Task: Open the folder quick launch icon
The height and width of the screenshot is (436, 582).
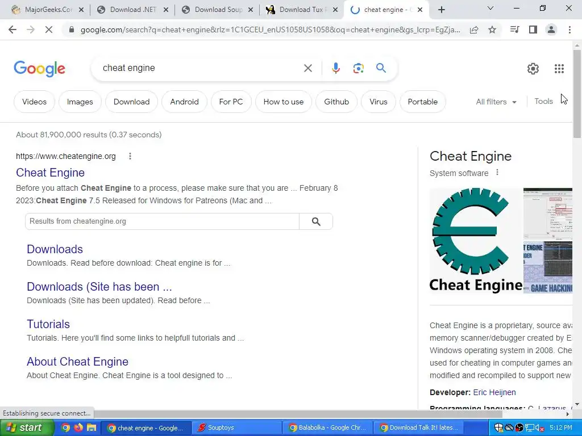Action: (x=91, y=427)
